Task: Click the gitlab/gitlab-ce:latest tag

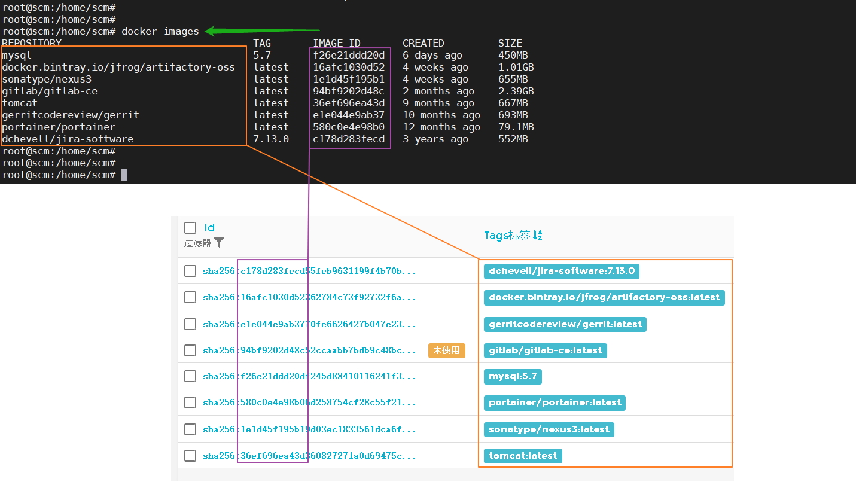Action: [x=546, y=350]
